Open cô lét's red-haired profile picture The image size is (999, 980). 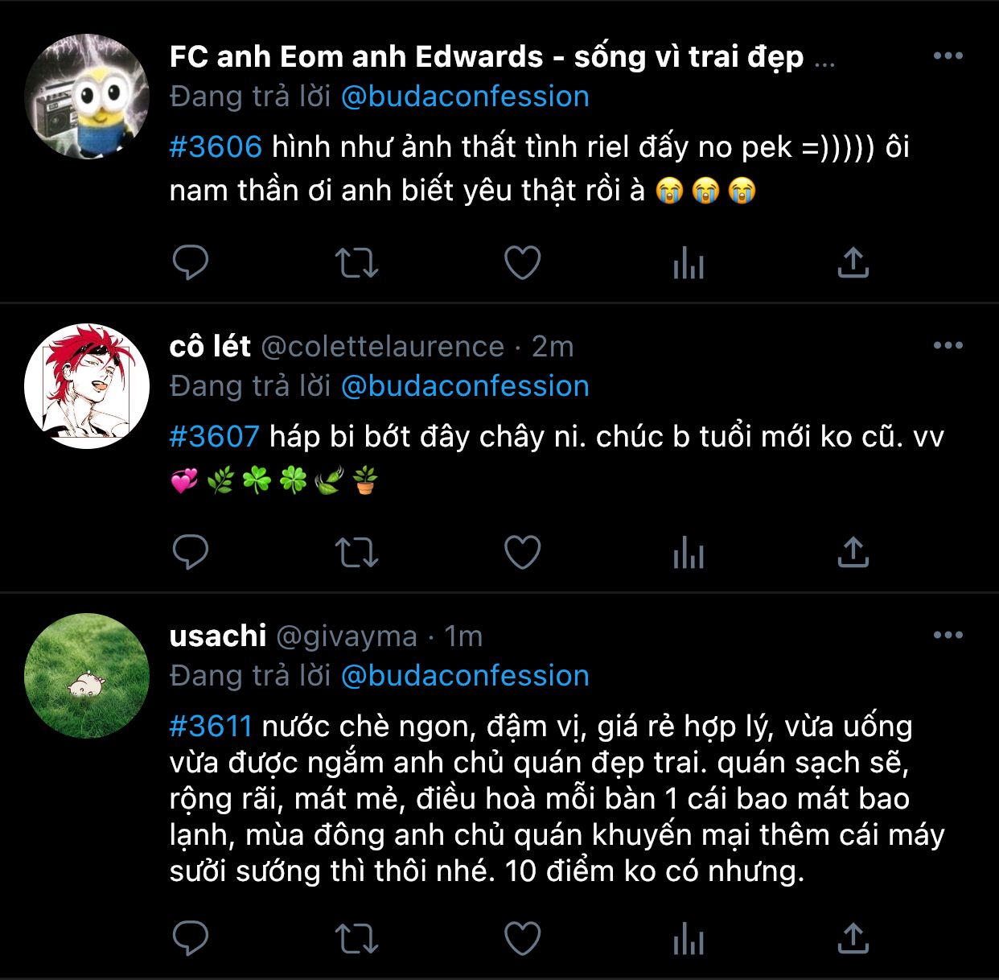coord(87,386)
